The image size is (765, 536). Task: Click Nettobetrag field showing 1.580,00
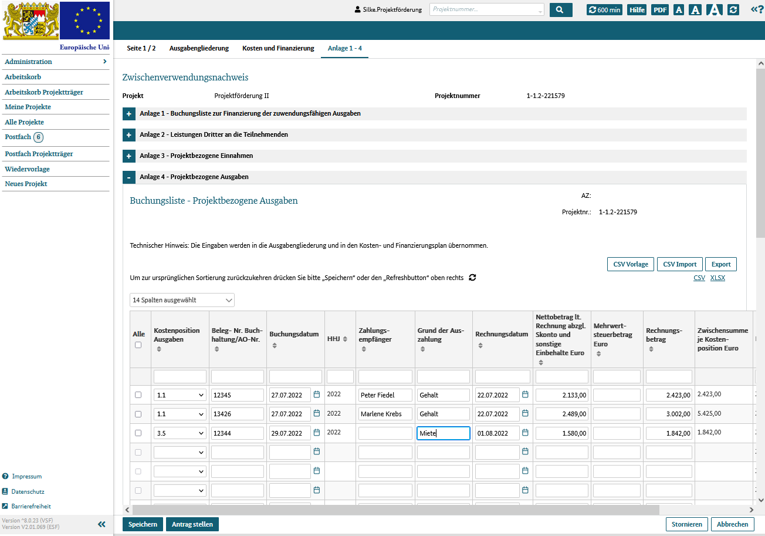[562, 433]
